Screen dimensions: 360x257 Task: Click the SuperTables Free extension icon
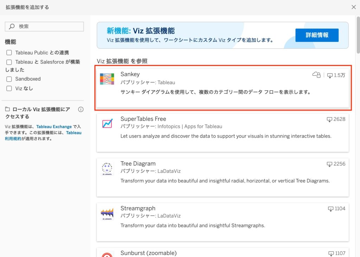tap(107, 124)
